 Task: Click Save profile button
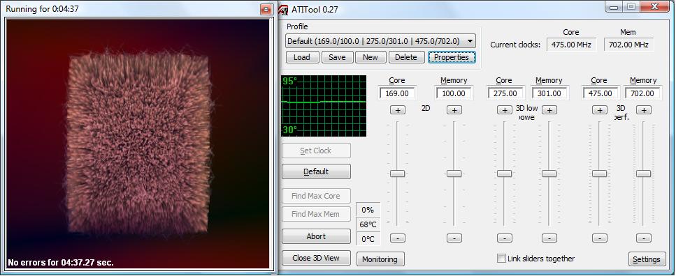click(x=337, y=57)
